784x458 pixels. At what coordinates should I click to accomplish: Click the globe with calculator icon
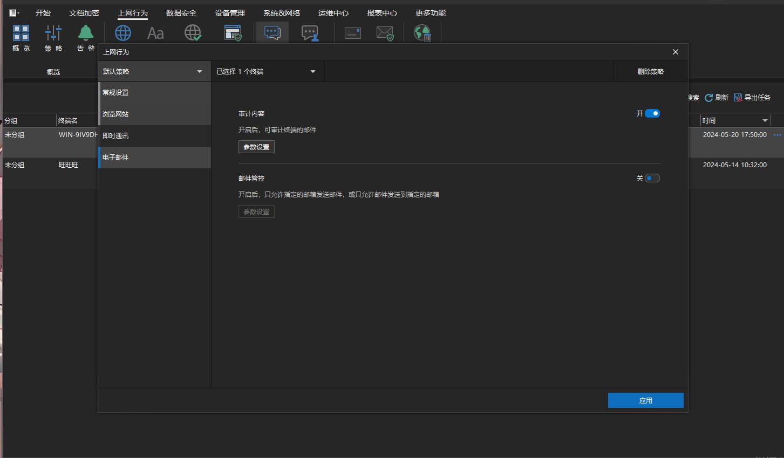pos(422,33)
